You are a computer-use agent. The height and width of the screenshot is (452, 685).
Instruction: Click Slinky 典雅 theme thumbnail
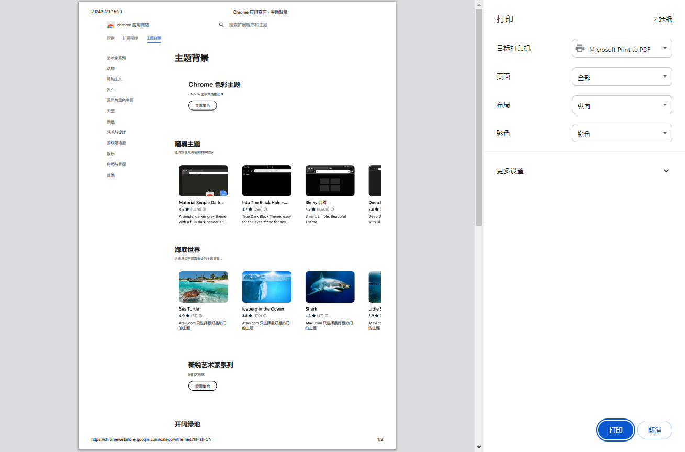tap(330, 181)
